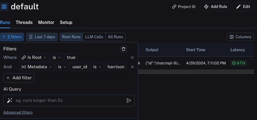Select the Root Runs view toggle
Screen dimensions: 257x120
click(71, 37)
